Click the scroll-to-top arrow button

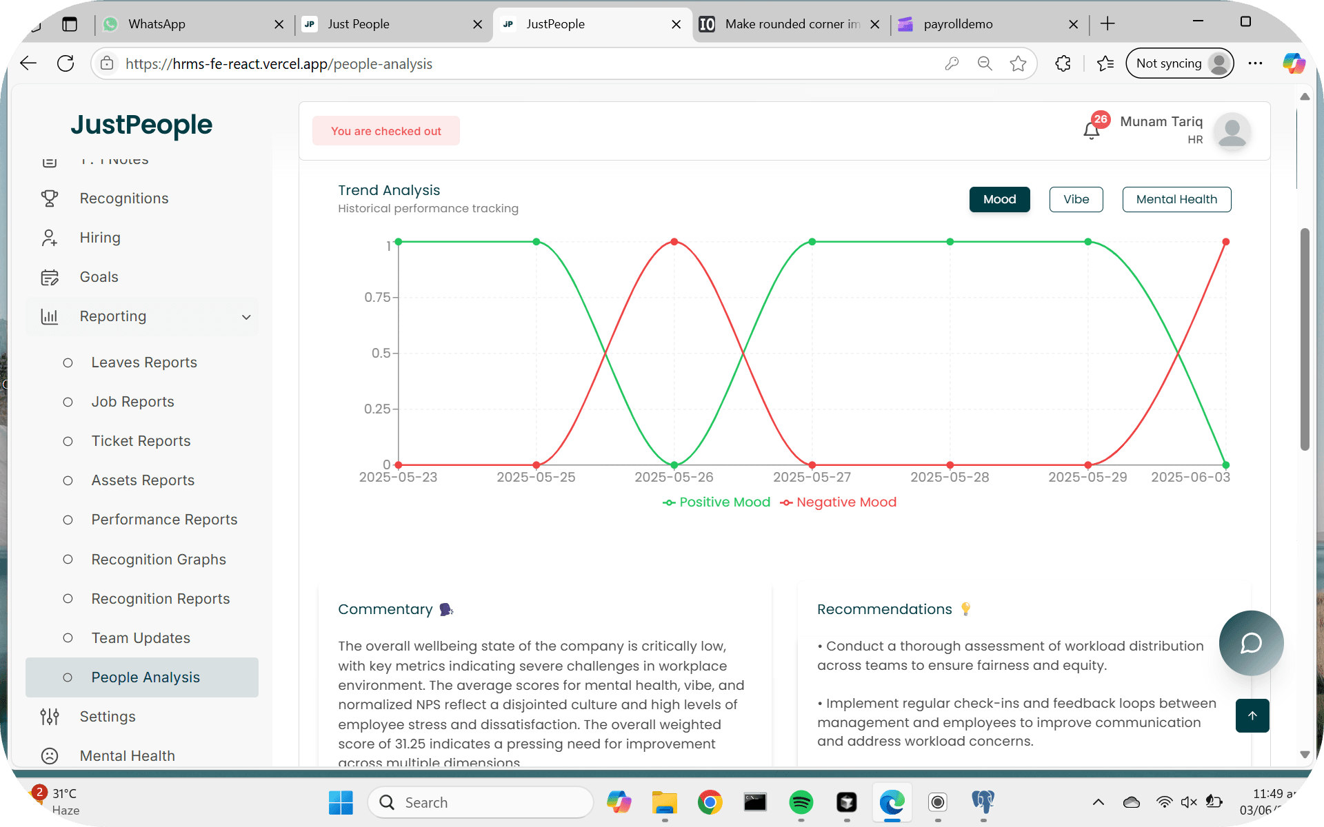(1252, 715)
